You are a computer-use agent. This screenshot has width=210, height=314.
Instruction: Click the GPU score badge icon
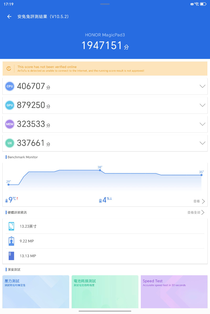10,105
